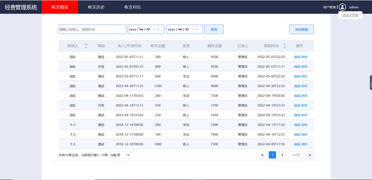Sort by 报销时间 column arrows

(284, 46)
